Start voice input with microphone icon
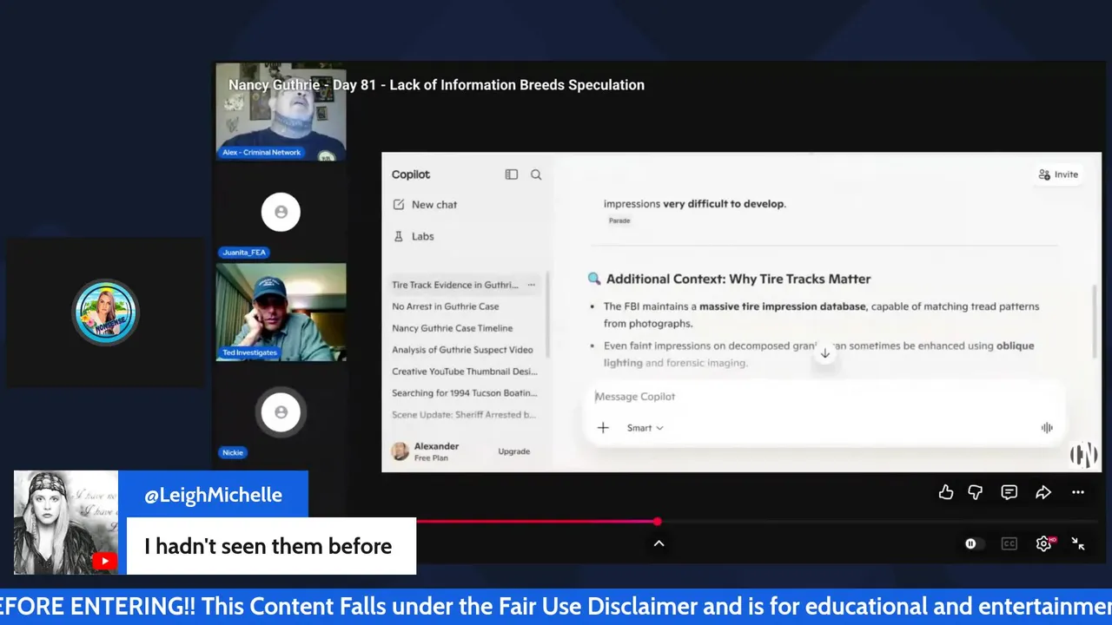Image resolution: width=1112 pixels, height=625 pixels. 1047,428
